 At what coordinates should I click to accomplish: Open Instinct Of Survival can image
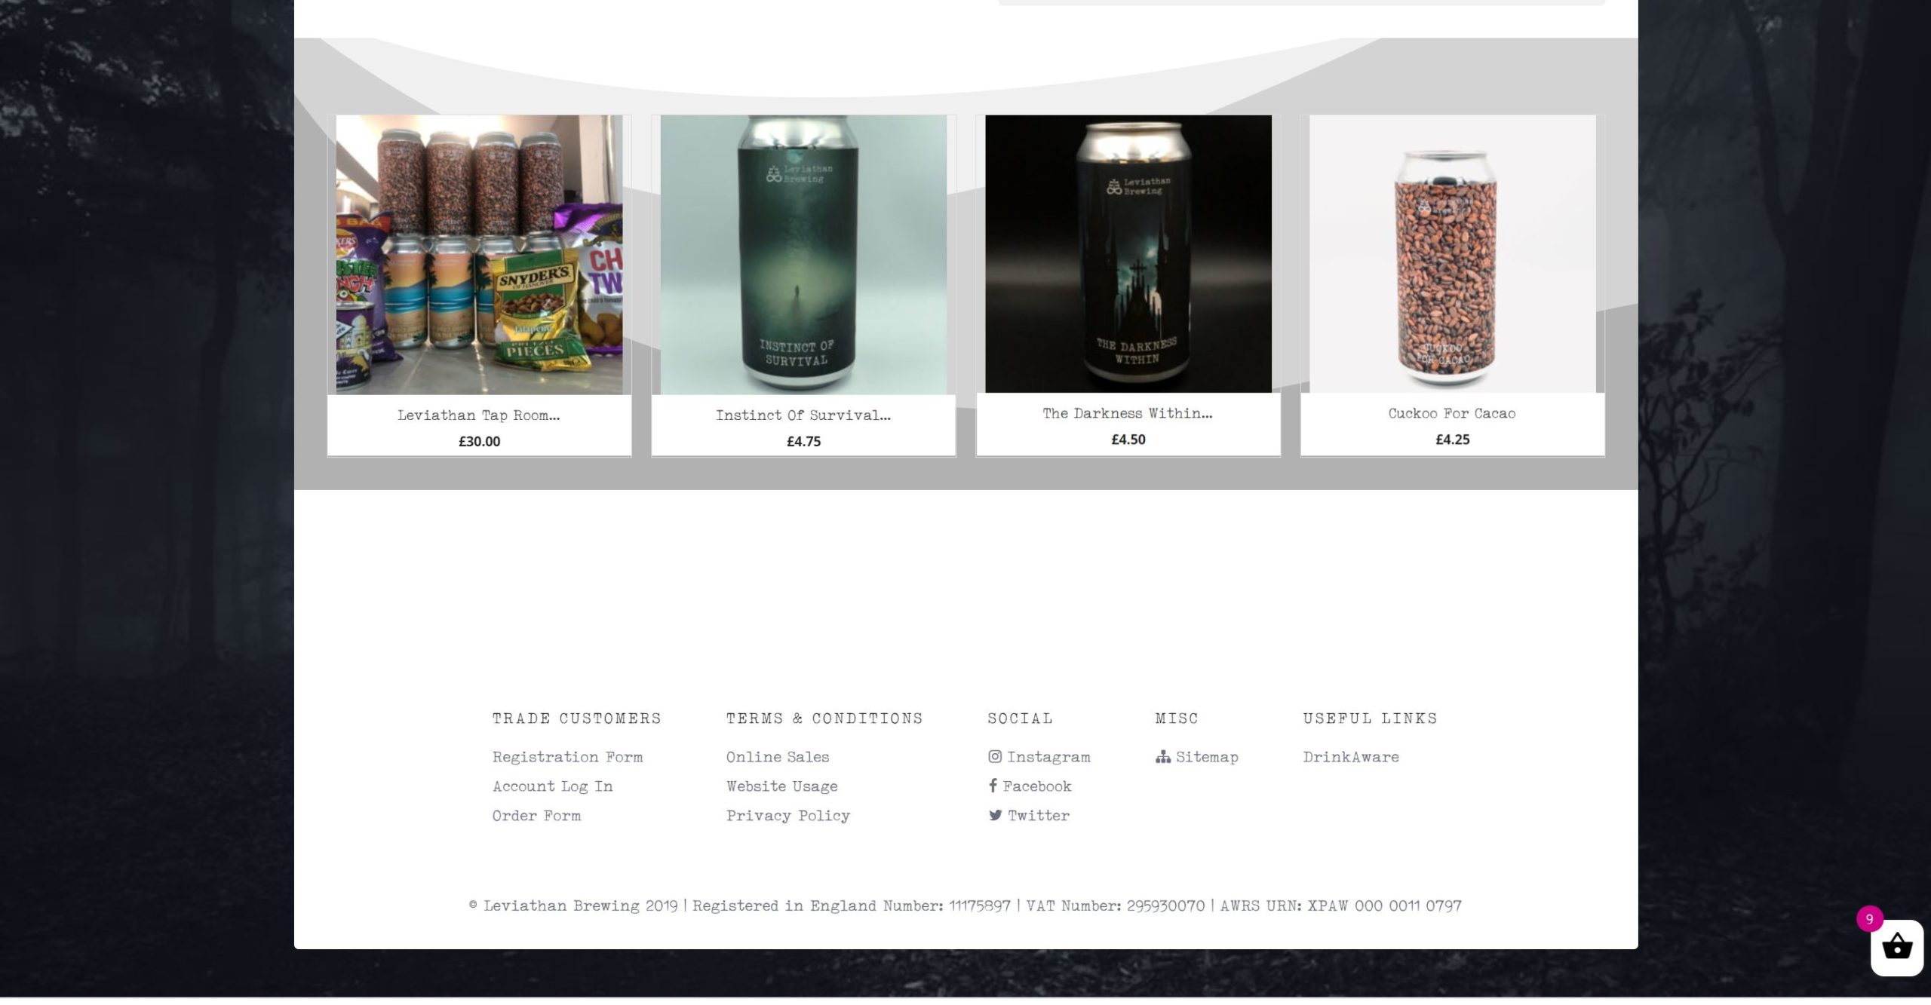(803, 255)
